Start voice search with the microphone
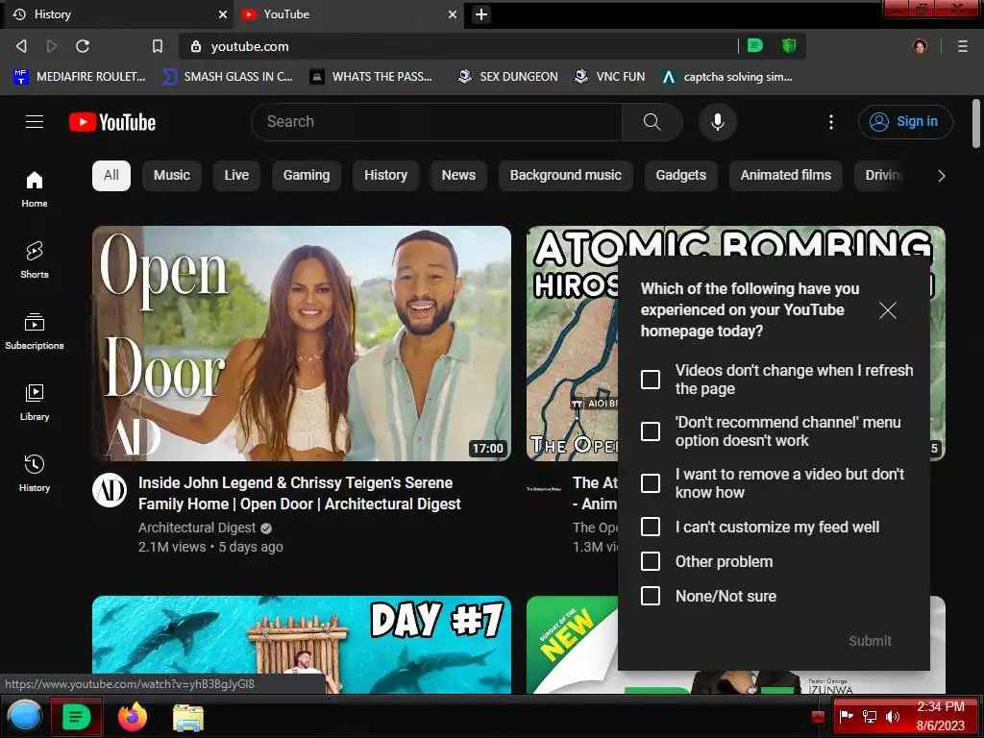The width and height of the screenshot is (984, 738). (717, 122)
